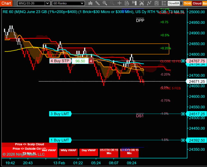The height and width of the screenshot is (167, 207).
Task: Select the drawing tools pencil icon
Action: 98,3
